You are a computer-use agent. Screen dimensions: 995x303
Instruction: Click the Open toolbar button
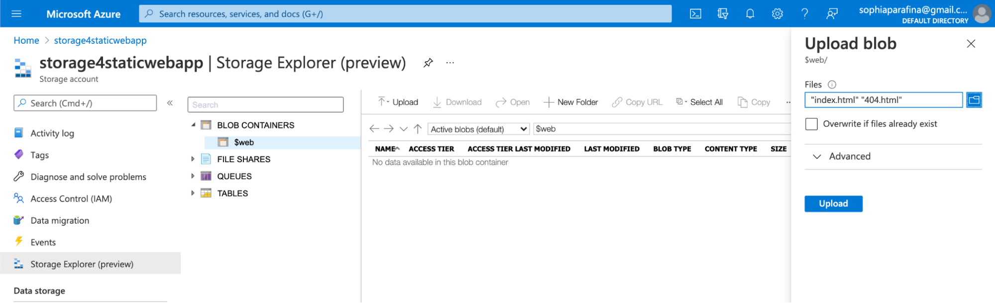(x=513, y=102)
